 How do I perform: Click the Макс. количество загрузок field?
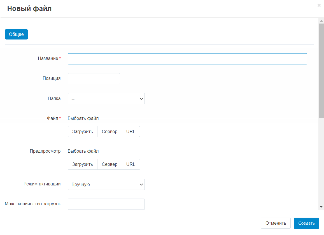[106, 204]
